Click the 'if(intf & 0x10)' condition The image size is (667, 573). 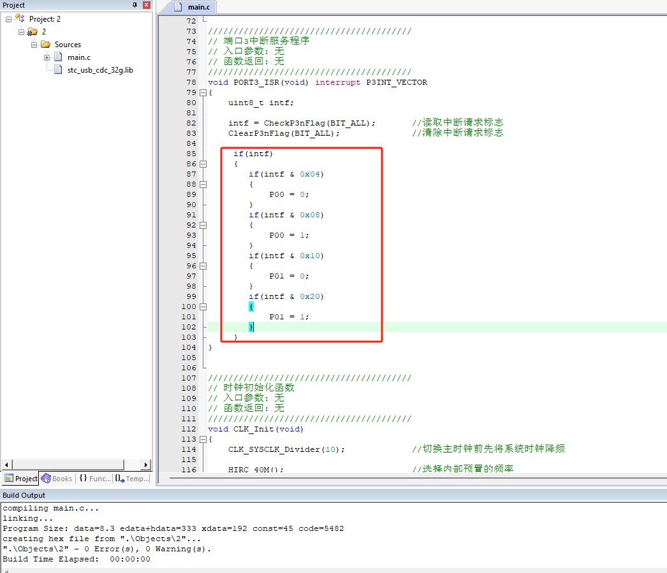[286, 256]
